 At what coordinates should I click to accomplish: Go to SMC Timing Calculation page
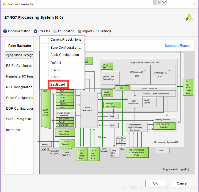coord(19,119)
